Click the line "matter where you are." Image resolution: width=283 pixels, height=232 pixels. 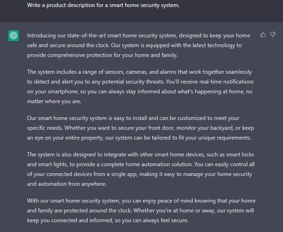54,101
